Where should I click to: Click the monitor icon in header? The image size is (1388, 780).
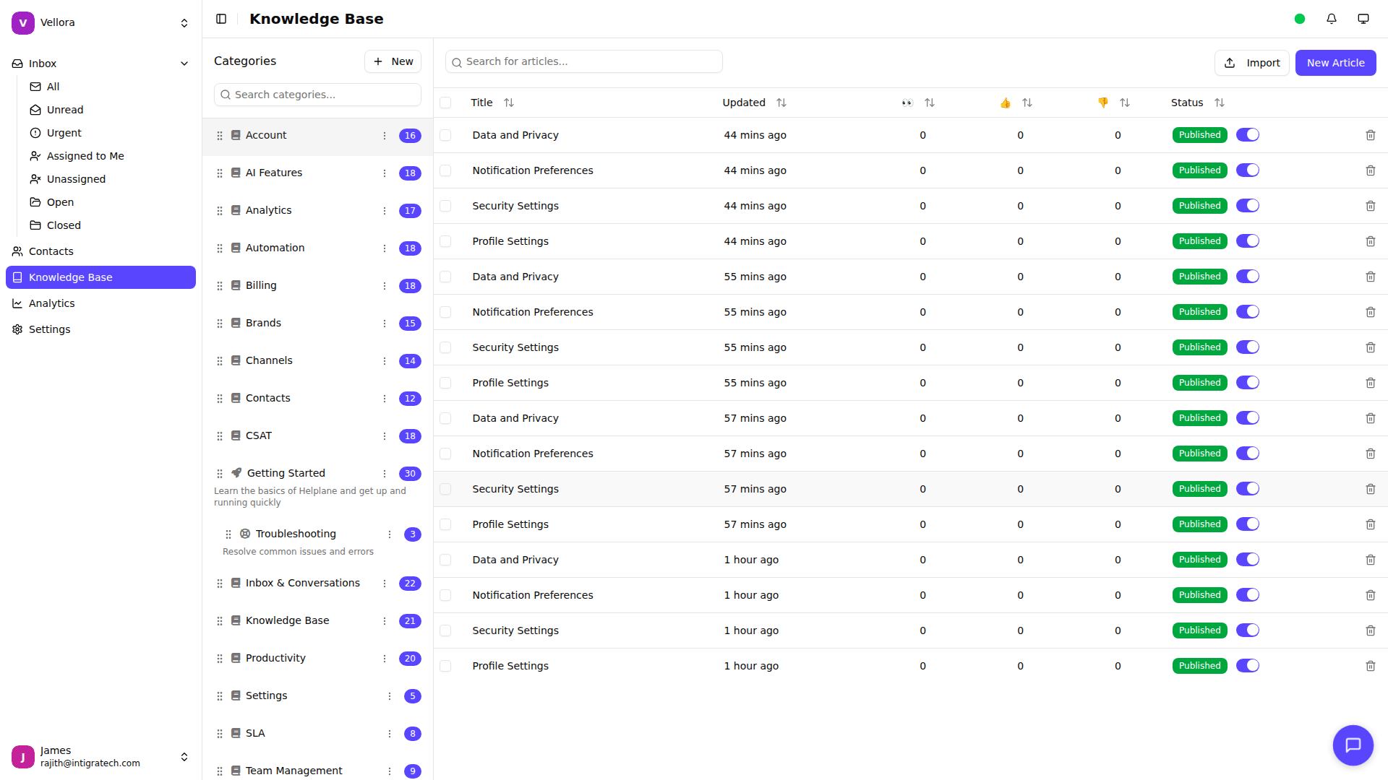1363,19
